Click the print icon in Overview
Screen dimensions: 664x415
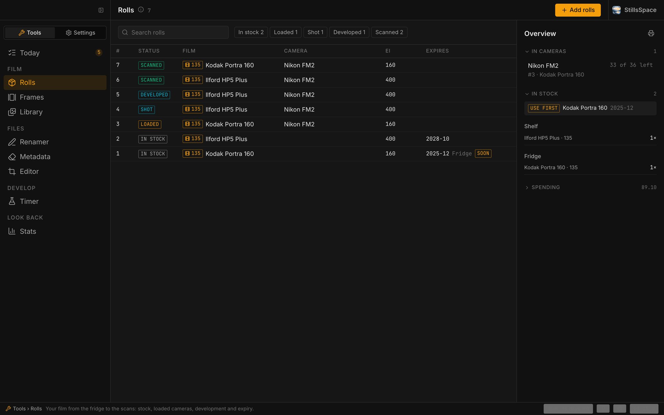pos(651,33)
